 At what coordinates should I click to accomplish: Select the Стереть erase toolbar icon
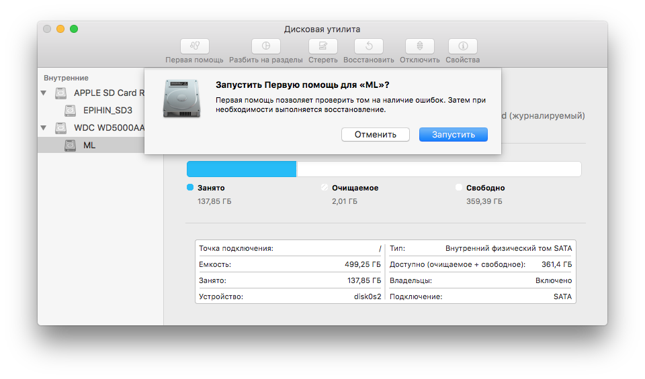click(x=323, y=46)
